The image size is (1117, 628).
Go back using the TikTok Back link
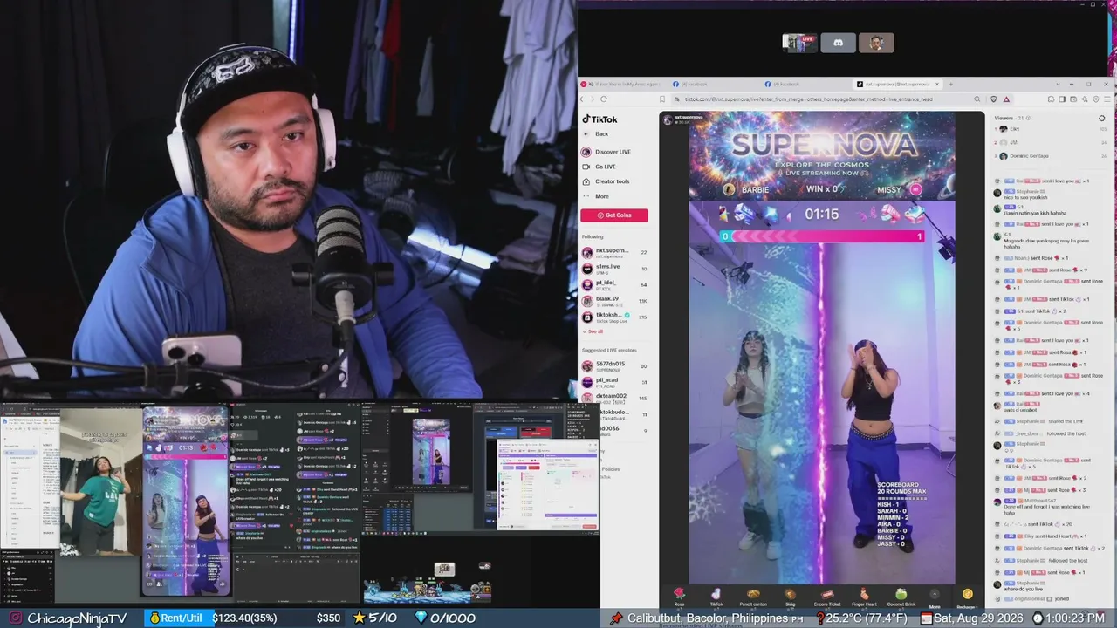tap(597, 134)
